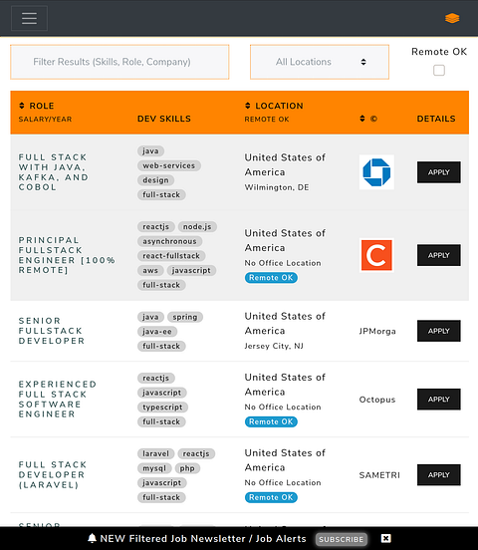The width and height of the screenshot is (478, 550).
Task: Click the orange C company logo
Action: click(x=376, y=255)
